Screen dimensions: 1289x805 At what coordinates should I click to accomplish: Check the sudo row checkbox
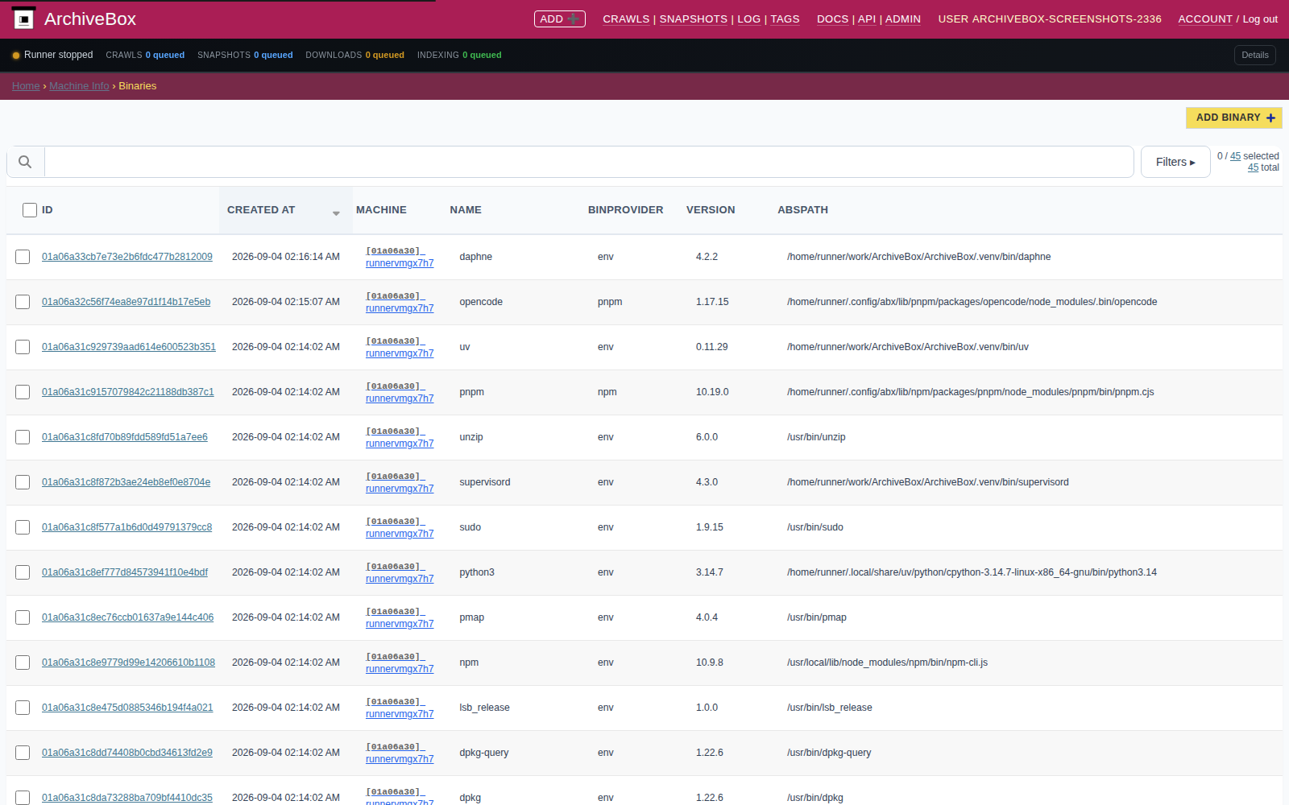pos(23,527)
